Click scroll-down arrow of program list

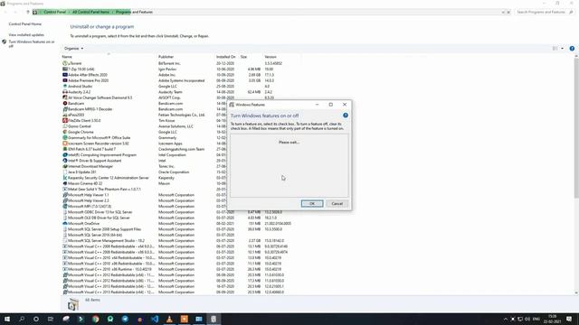point(576,292)
